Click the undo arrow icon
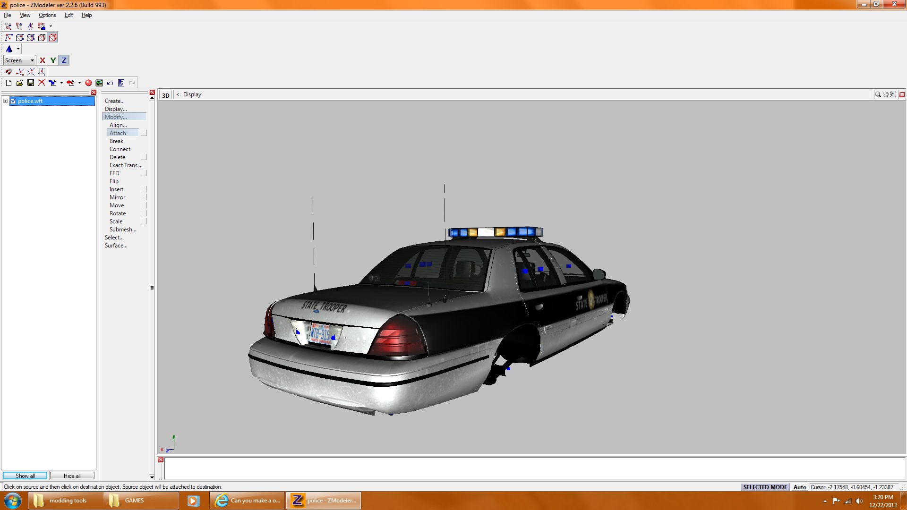 pyautogui.click(x=110, y=83)
